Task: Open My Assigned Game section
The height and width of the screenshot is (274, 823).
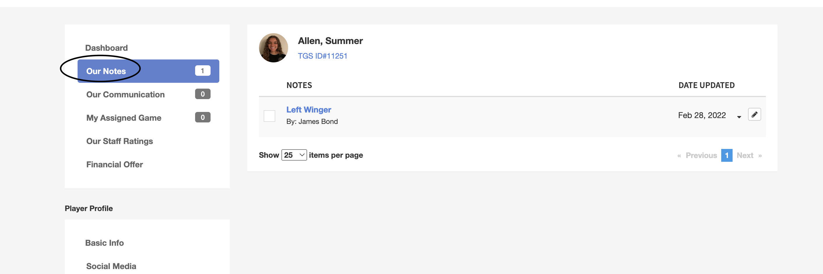Action: [124, 118]
